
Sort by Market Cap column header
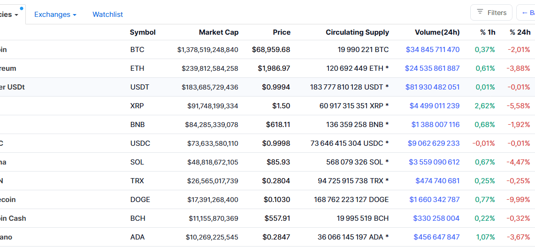218,32
